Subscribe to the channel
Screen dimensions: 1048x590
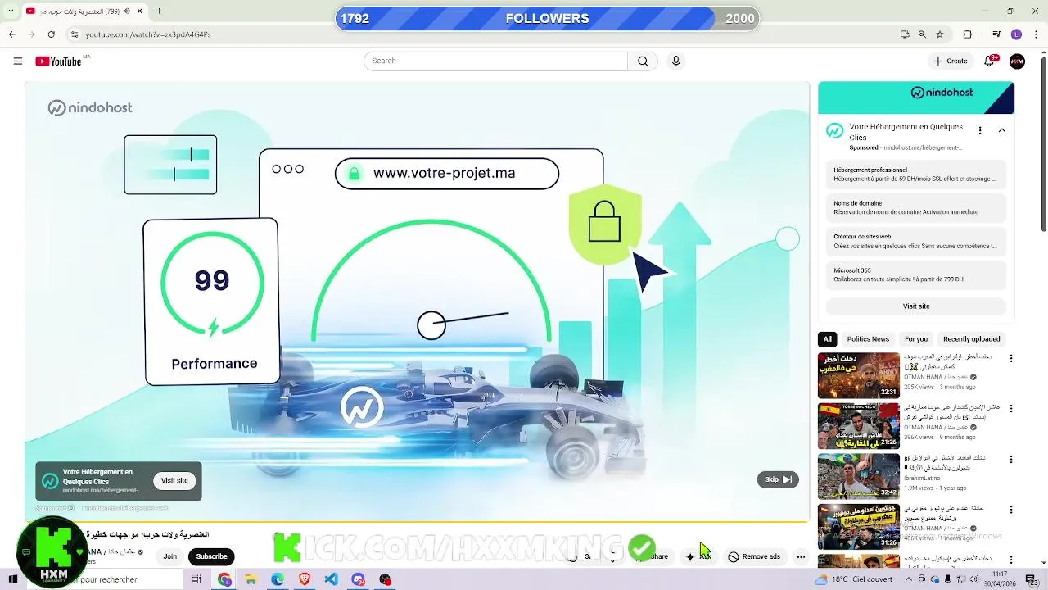(x=211, y=556)
